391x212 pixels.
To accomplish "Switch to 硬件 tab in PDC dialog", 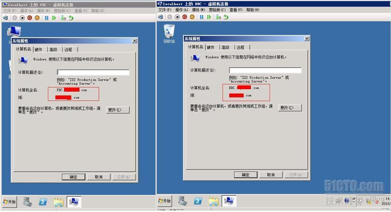I will pyautogui.click(x=39, y=50).
